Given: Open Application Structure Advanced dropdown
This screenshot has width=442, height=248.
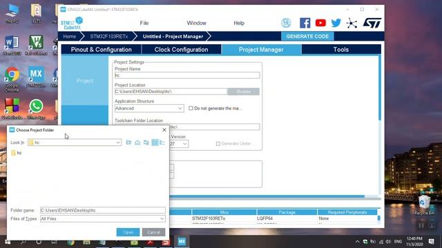Looking at the screenshot, I should (149, 108).
